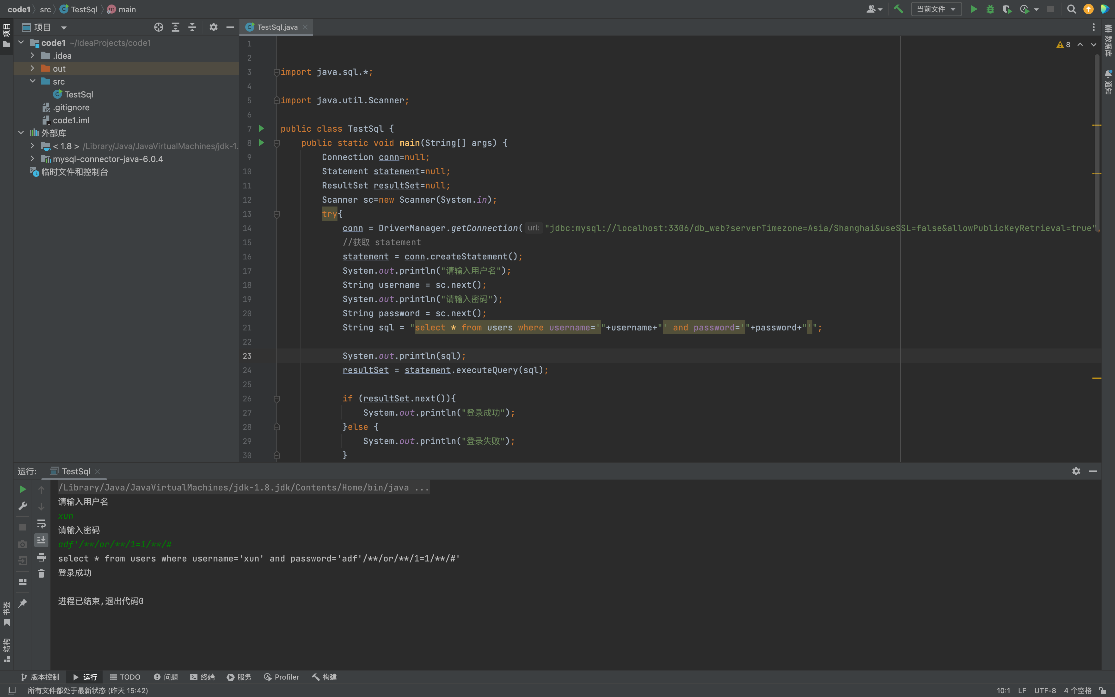Toggle soft-wrap in run console
Screen dimensions: 1115x697
41,523
